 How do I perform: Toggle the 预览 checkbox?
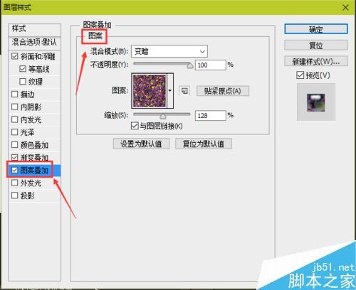[x=300, y=75]
